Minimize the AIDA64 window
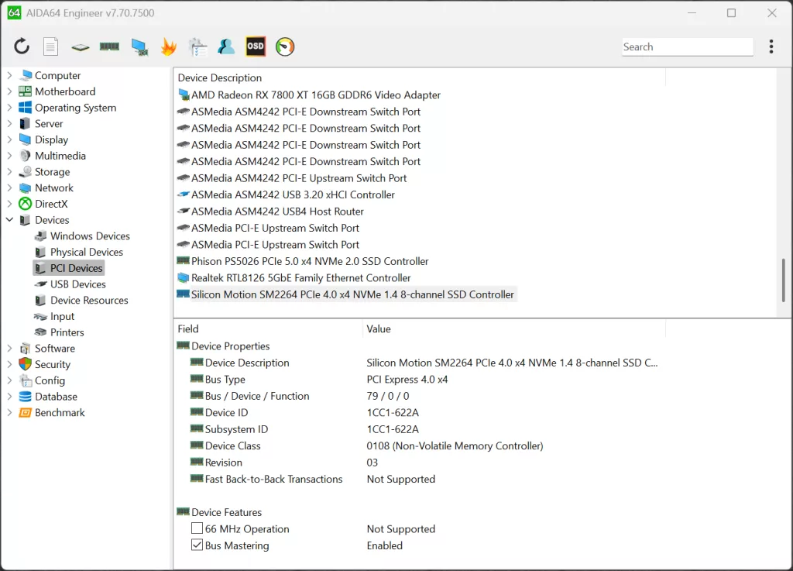Image resolution: width=793 pixels, height=571 pixels. click(692, 13)
